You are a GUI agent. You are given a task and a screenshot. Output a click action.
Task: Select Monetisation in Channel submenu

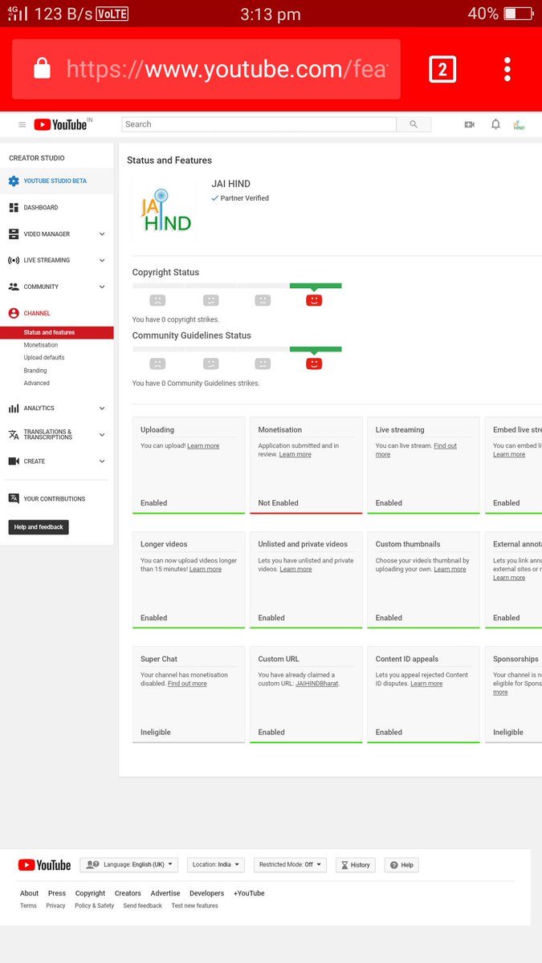coord(41,345)
